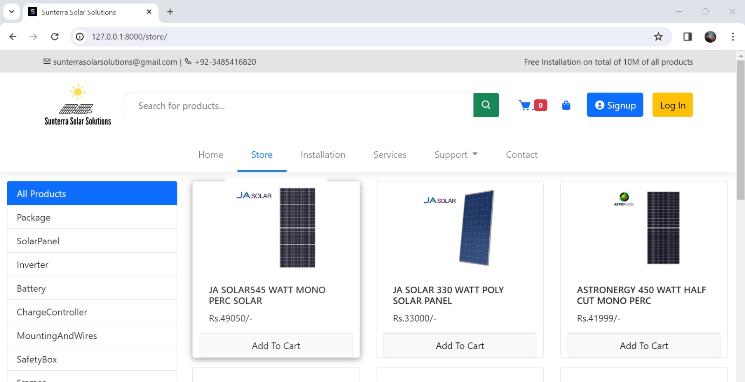This screenshot has width=745, height=382.
Task: Click phone number +92-3485416820
Action: coord(225,62)
